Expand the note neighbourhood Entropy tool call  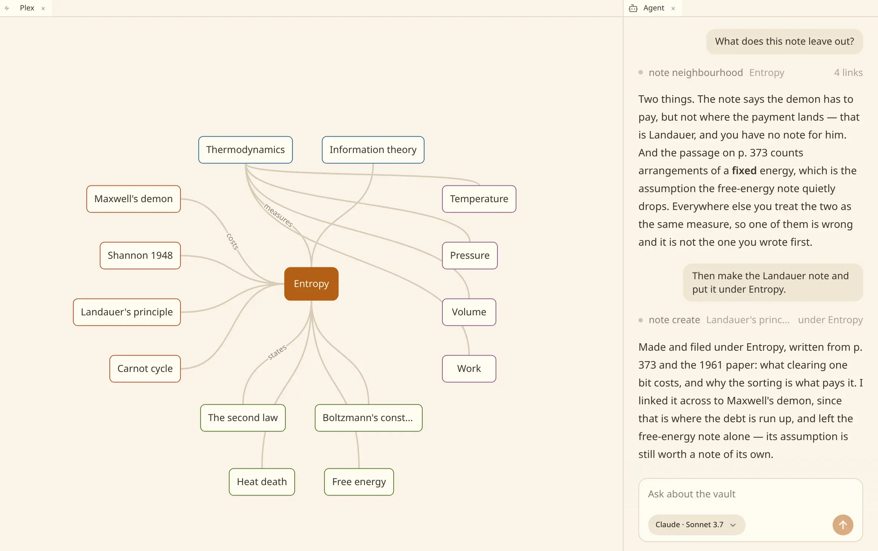coord(750,73)
